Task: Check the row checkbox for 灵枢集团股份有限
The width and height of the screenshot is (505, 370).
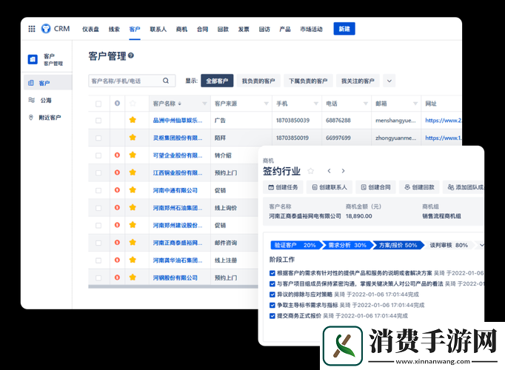Action: coord(98,138)
